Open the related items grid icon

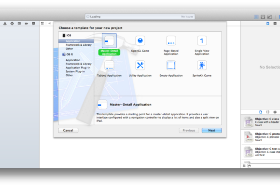(42, 23)
